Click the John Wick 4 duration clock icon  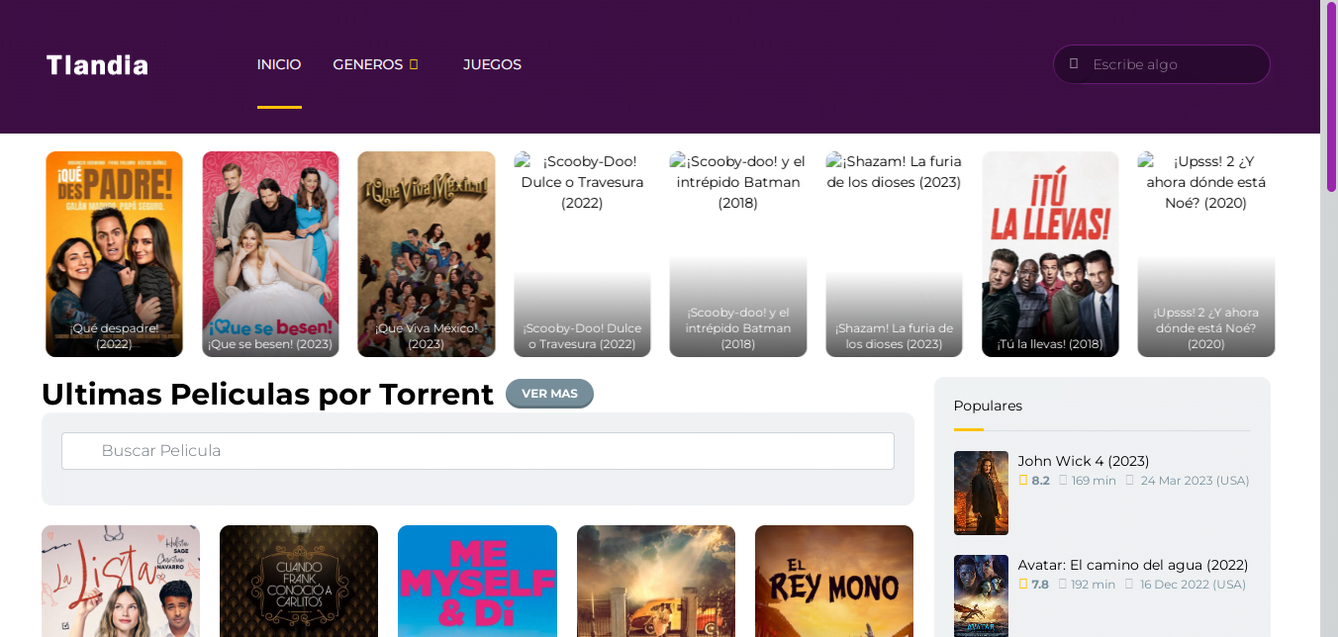pos(1063,480)
